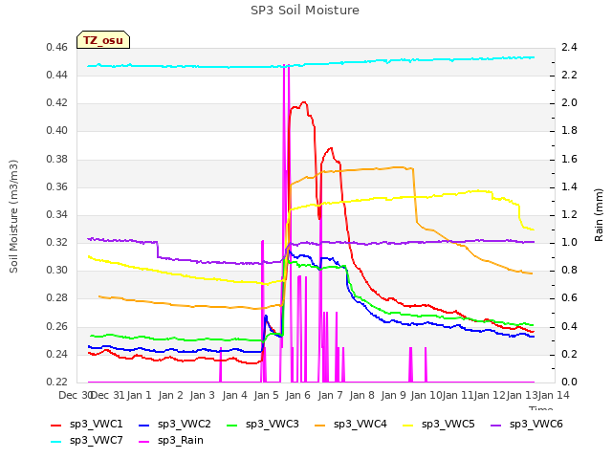Viewport: 612px width, 459px height.
Task: Select sp3_VWC3 legend entry
Action: coord(263,425)
